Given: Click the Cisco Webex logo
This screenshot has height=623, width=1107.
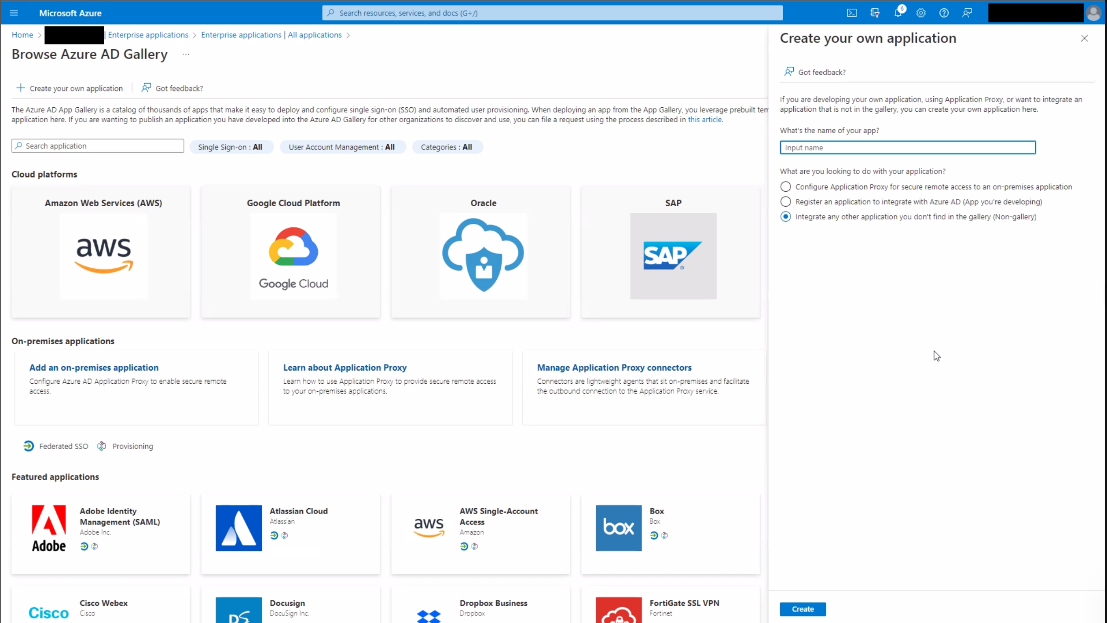Looking at the screenshot, I should [x=48, y=612].
